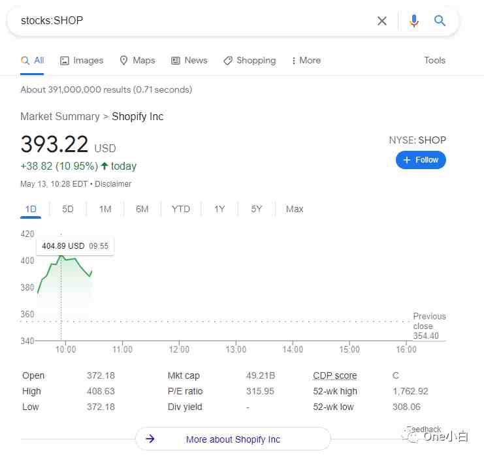This screenshot has width=484, height=457.
Task: Open the Maps results tab
Action: 137,60
